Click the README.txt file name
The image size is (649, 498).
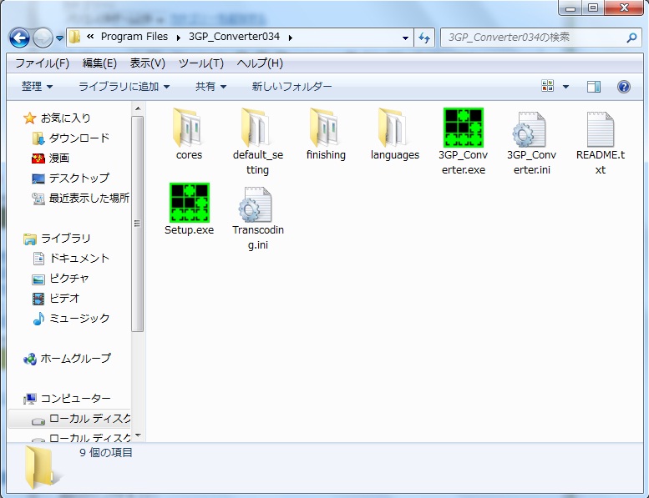[601, 163]
